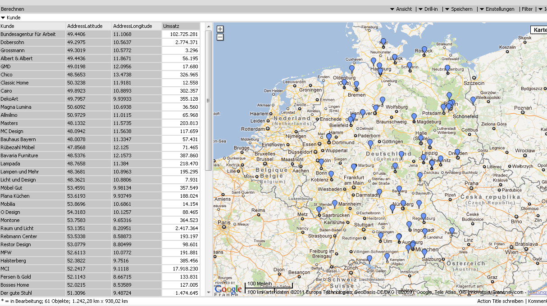547x306 pixels.
Task: Select the marker above Bremen
Action: click(x=356, y=85)
